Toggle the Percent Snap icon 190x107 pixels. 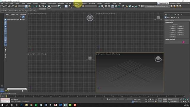click(x=76, y=6)
